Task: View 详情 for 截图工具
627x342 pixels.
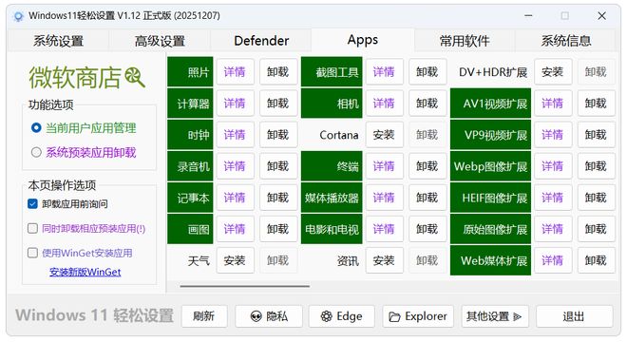Action: [384, 72]
